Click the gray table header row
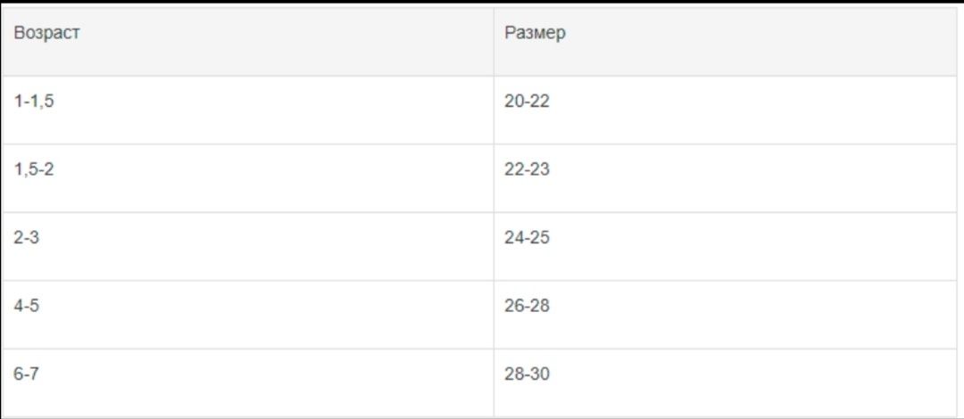Image resolution: width=964 pixels, height=419 pixels. coord(479,42)
